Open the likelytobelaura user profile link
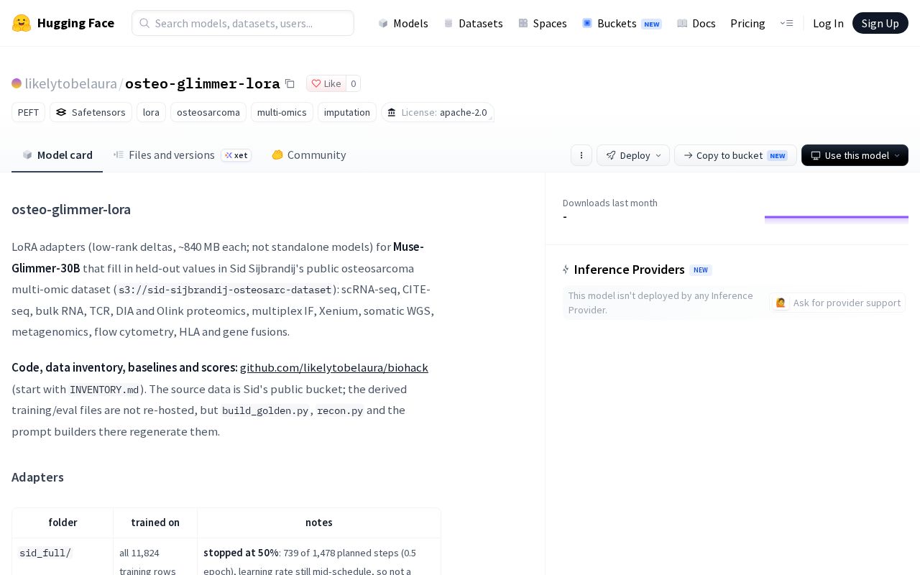Screen dimensions: 920x575 (x=70, y=83)
